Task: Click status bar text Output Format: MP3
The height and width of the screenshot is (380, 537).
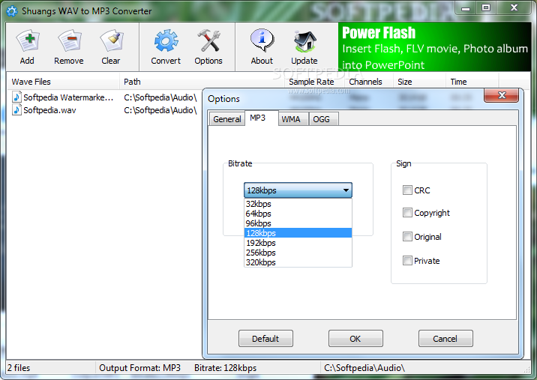Action: click(139, 368)
